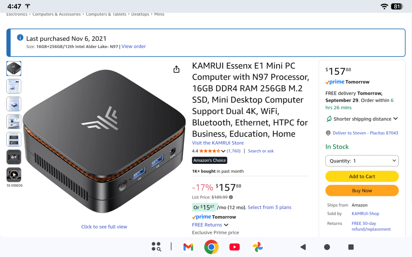Image resolution: width=412 pixels, height=257 pixels.
Task: Tap the Android home circle button
Action: [327, 247]
